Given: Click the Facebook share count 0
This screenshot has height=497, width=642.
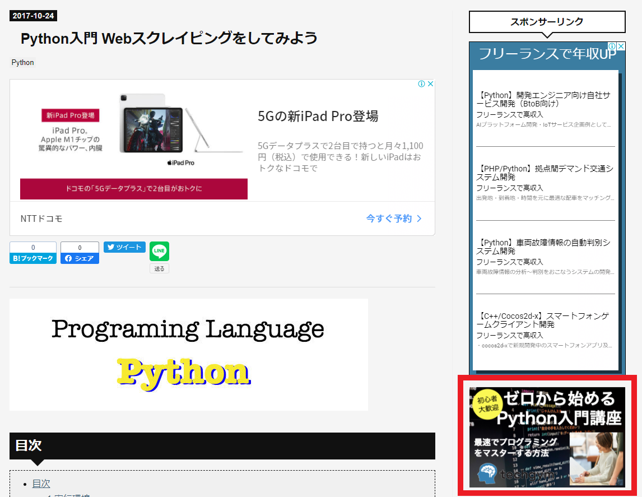Looking at the screenshot, I should (80, 247).
